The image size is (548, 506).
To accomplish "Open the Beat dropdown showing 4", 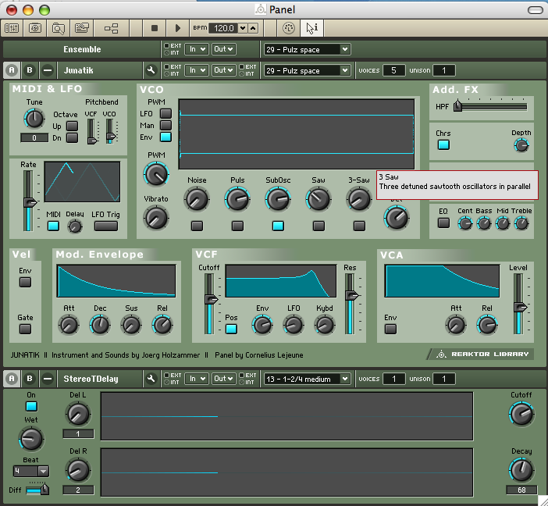I will [x=31, y=471].
